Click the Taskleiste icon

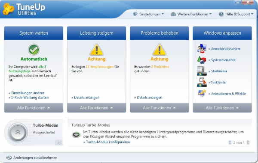click(x=202, y=82)
